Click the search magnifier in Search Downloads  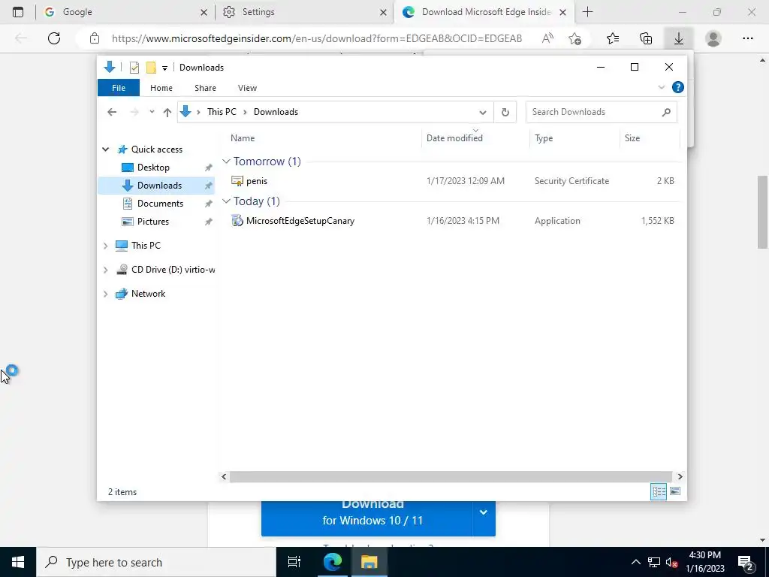point(666,113)
